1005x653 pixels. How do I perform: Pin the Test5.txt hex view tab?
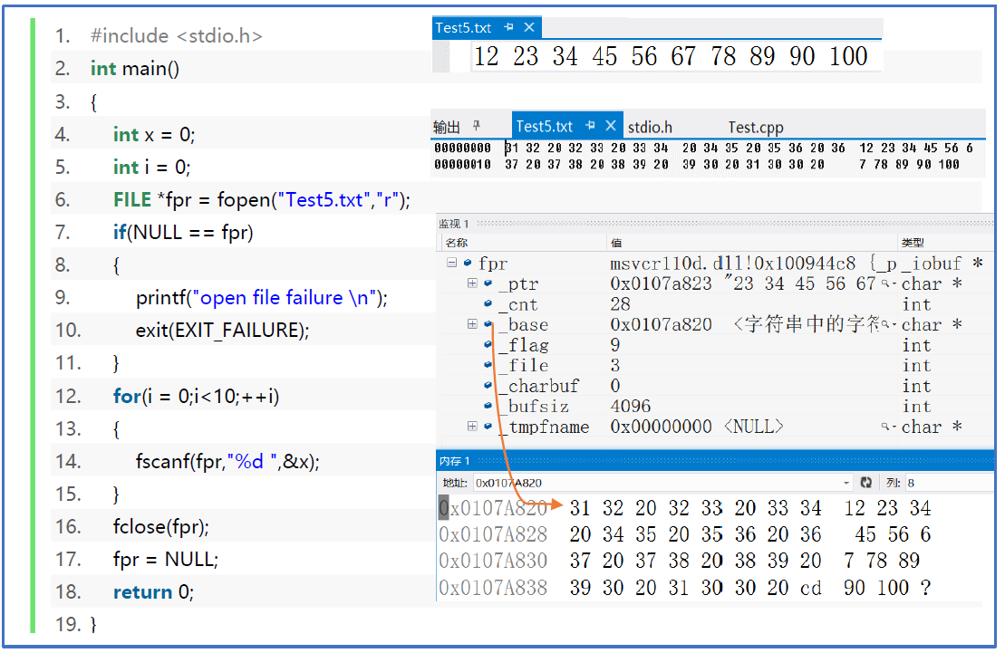tap(590, 127)
